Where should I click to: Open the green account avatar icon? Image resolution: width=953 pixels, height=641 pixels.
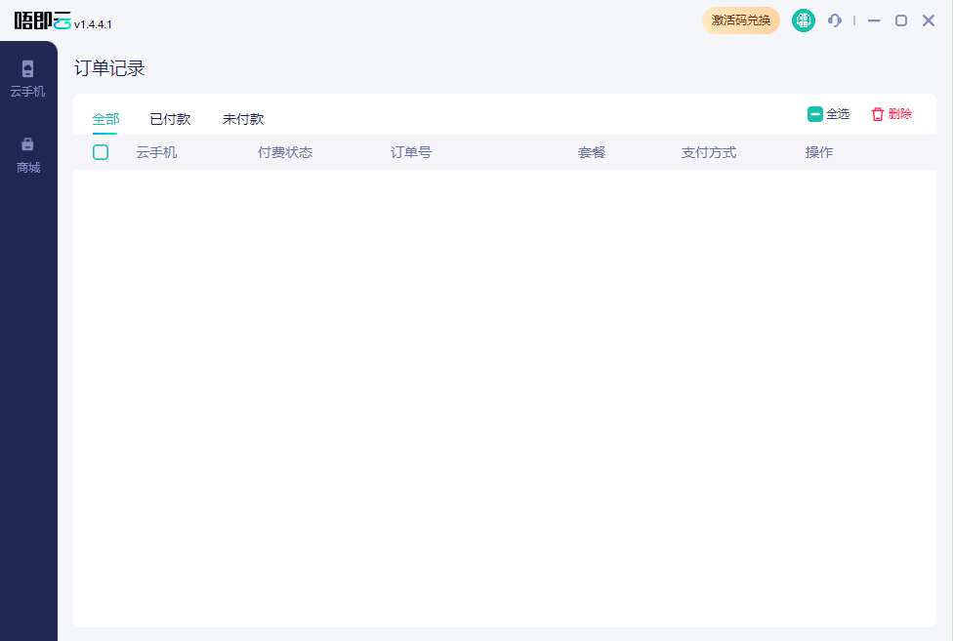pyautogui.click(x=803, y=20)
